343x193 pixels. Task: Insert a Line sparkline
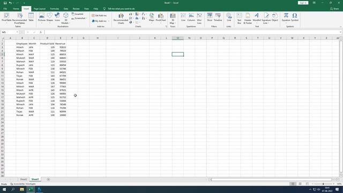pos(183,17)
